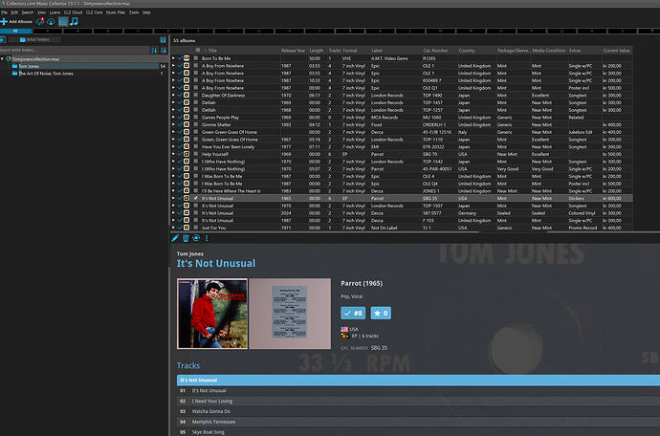Viewport: 660px width, 436px height.
Task: Switch to the albums list view icon
Action: [63, 21]
